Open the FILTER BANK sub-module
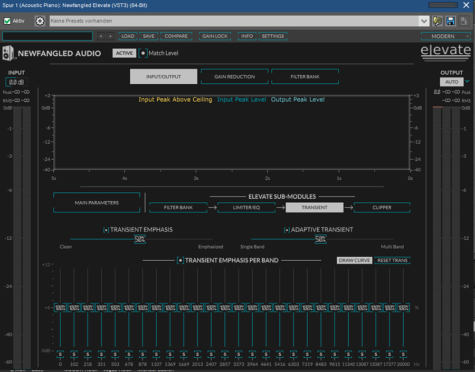Screen dimensions: 475x372 [x=178, y=208]
